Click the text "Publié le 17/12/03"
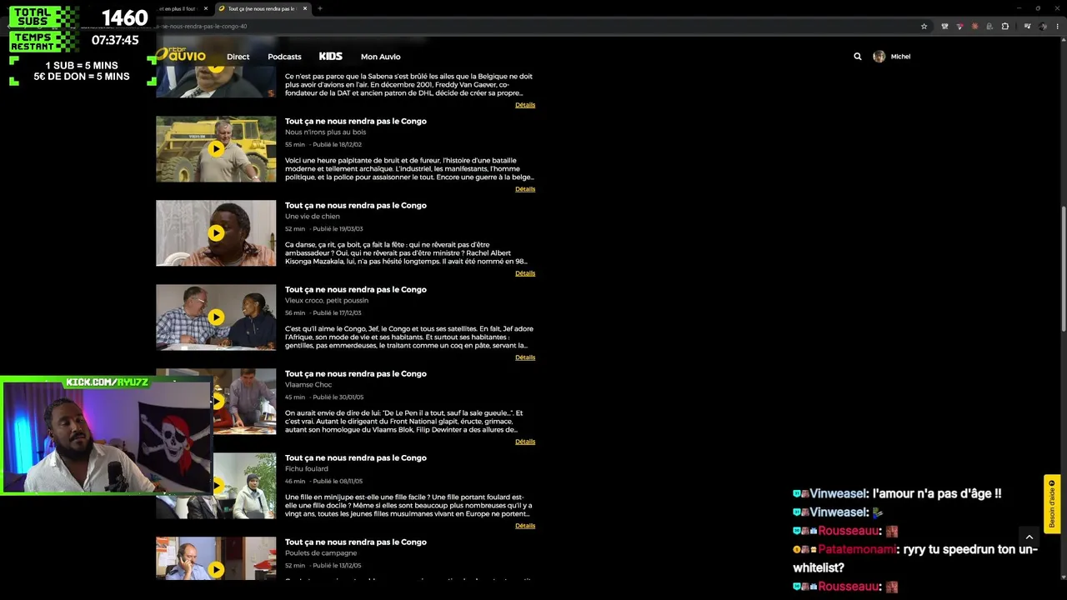Image resolution: width=1067 pixels, height=600 pixels. pos(337,313)
